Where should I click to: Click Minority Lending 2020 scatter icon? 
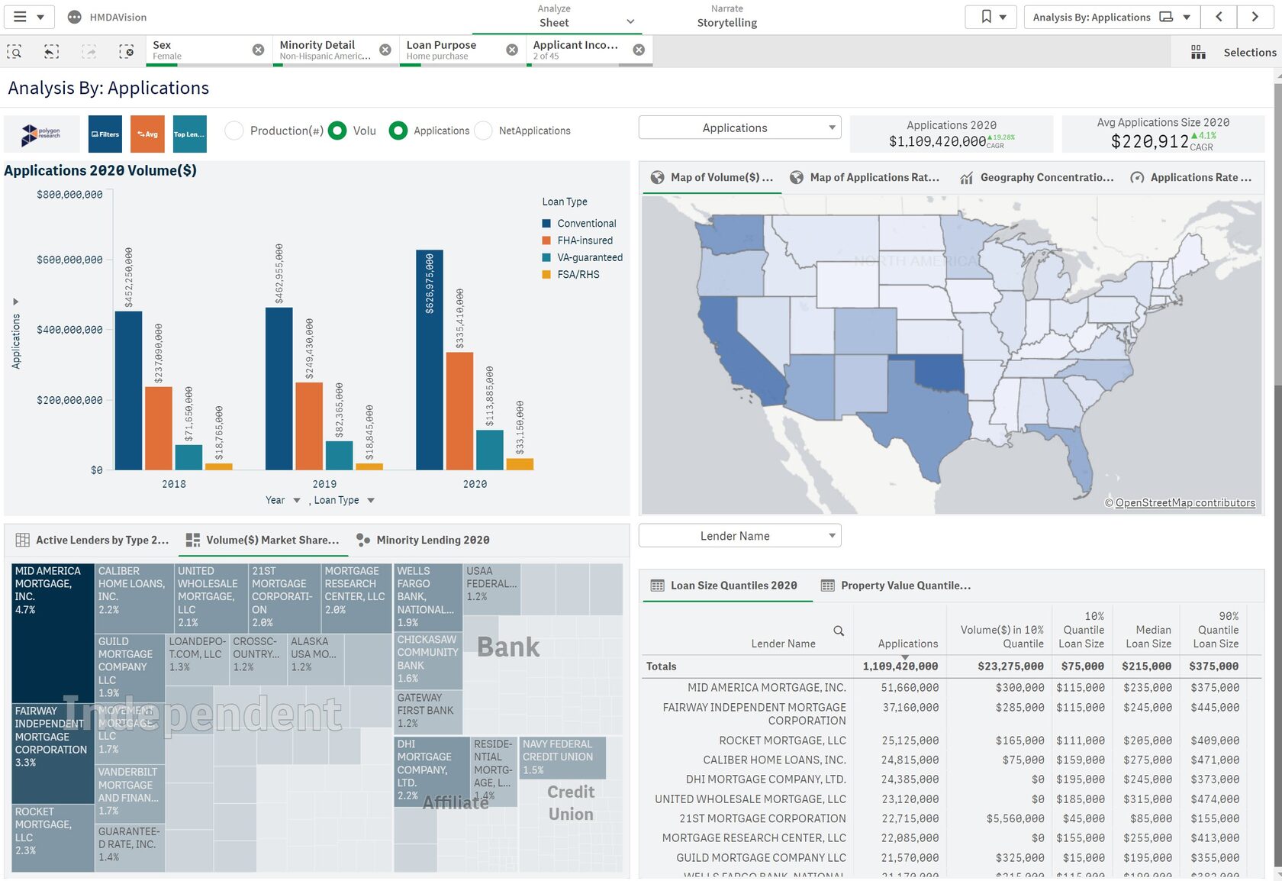tap(363, 540)
